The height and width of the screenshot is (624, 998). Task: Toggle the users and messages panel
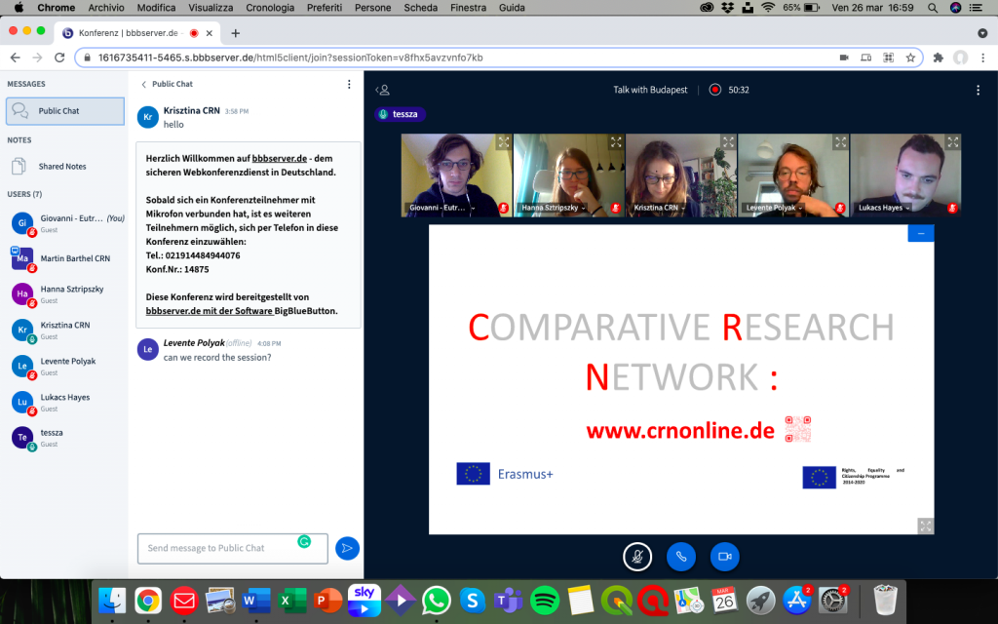tap(382, 90)
